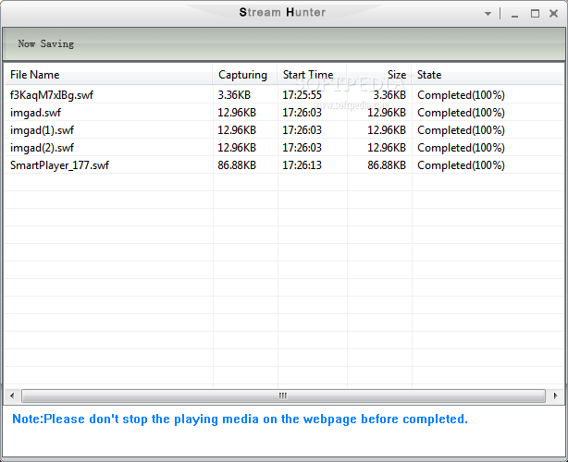The width and height of the screenshot is (568, 462).
Task: Click Completed(100%) state of imgad.swf
Action: [x=461, y=113]
